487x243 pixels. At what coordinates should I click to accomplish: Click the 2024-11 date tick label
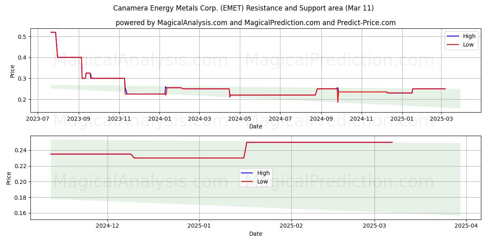point(362,119)
